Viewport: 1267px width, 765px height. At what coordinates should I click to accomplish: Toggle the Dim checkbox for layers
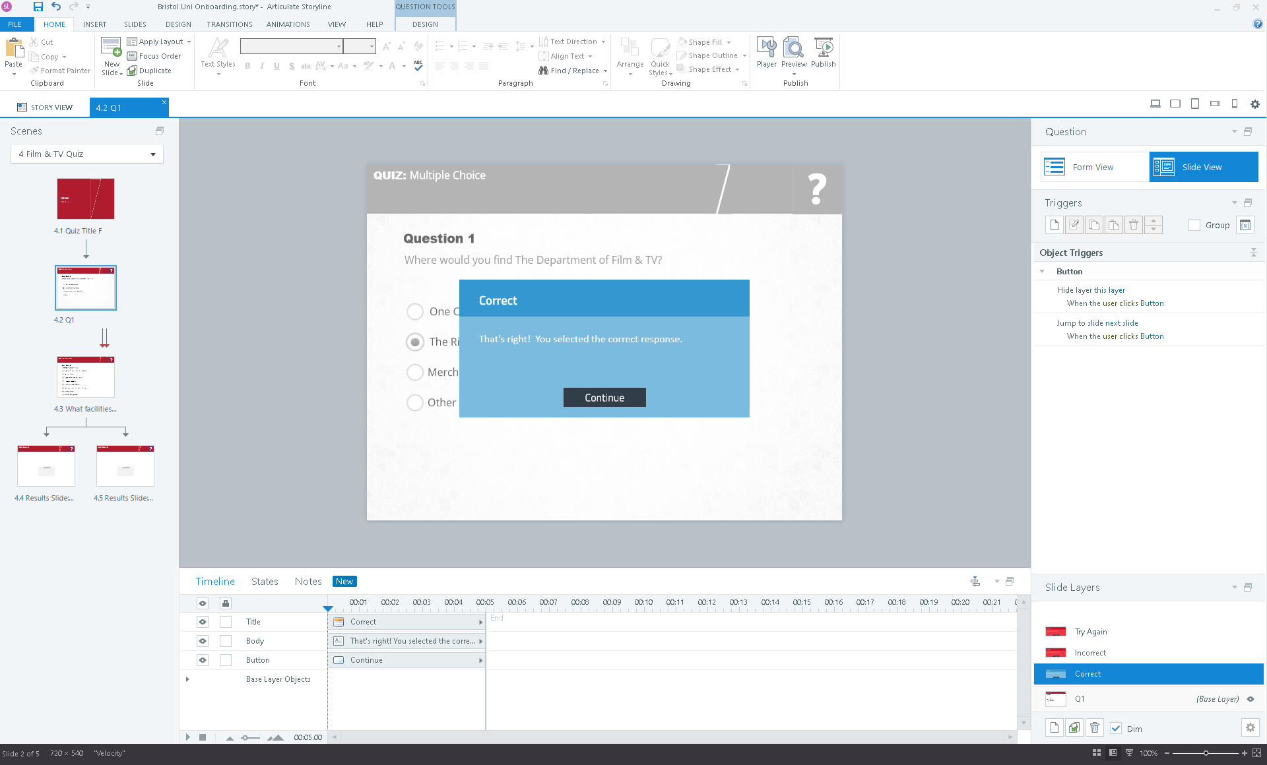(1116, 728)
